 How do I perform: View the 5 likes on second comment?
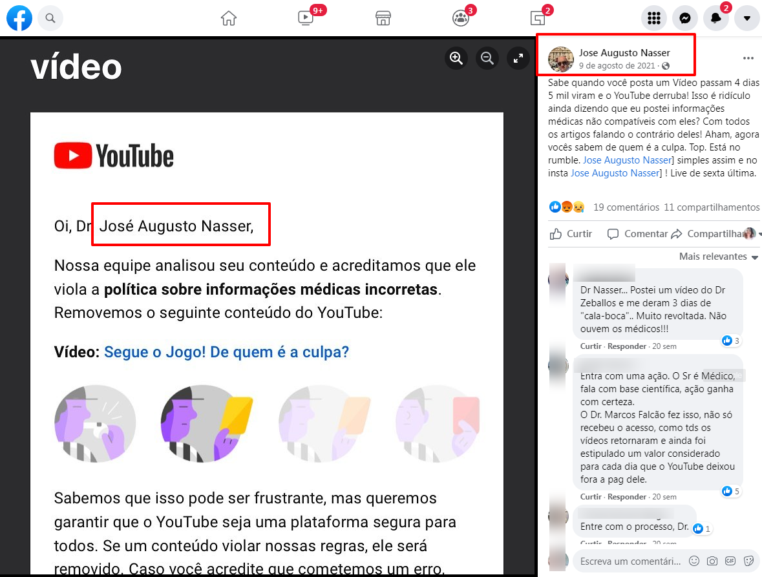pos(732,492)
